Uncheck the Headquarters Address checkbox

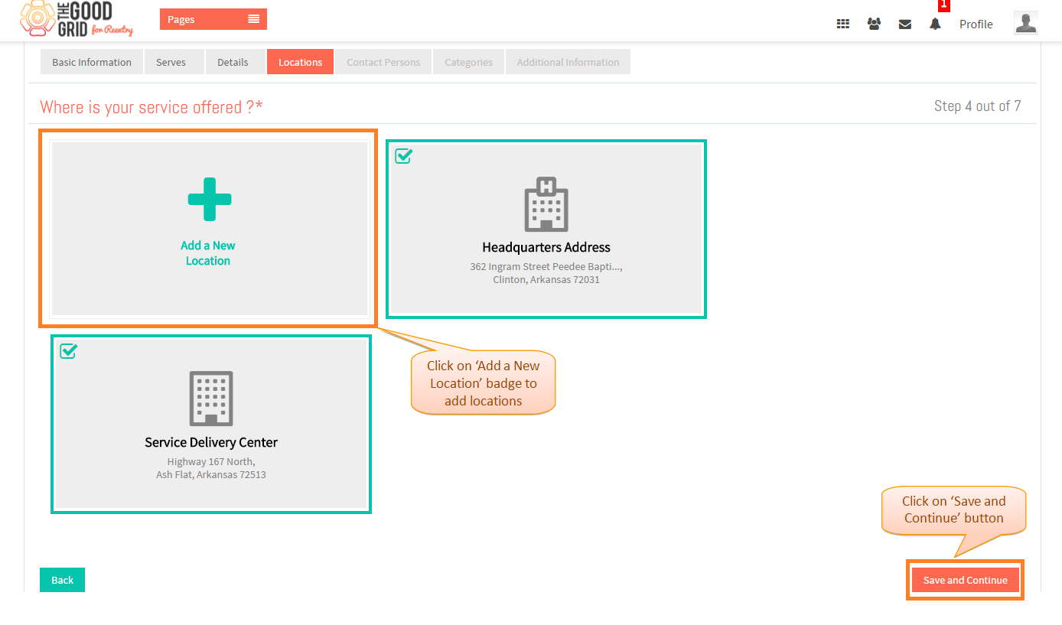[x=403, y=156]
